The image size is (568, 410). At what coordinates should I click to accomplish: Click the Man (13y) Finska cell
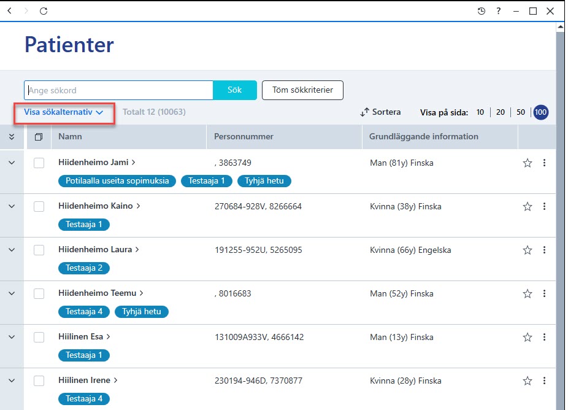point(402,337)
